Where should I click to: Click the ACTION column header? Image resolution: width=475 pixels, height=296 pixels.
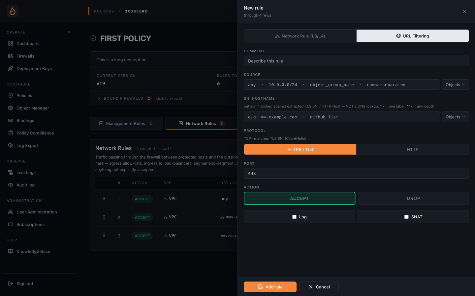(x=140, y=183)
